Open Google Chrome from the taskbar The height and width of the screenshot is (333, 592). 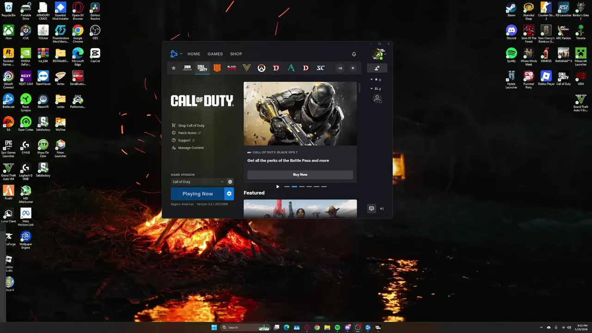point(317,327)
